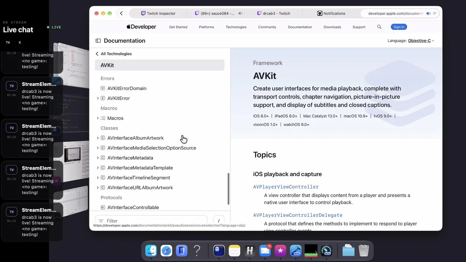The height and width of the screenshot is (262, 466).
Task: Open Xcode beta hammer icon in Dock
Action: pos(296,250)
